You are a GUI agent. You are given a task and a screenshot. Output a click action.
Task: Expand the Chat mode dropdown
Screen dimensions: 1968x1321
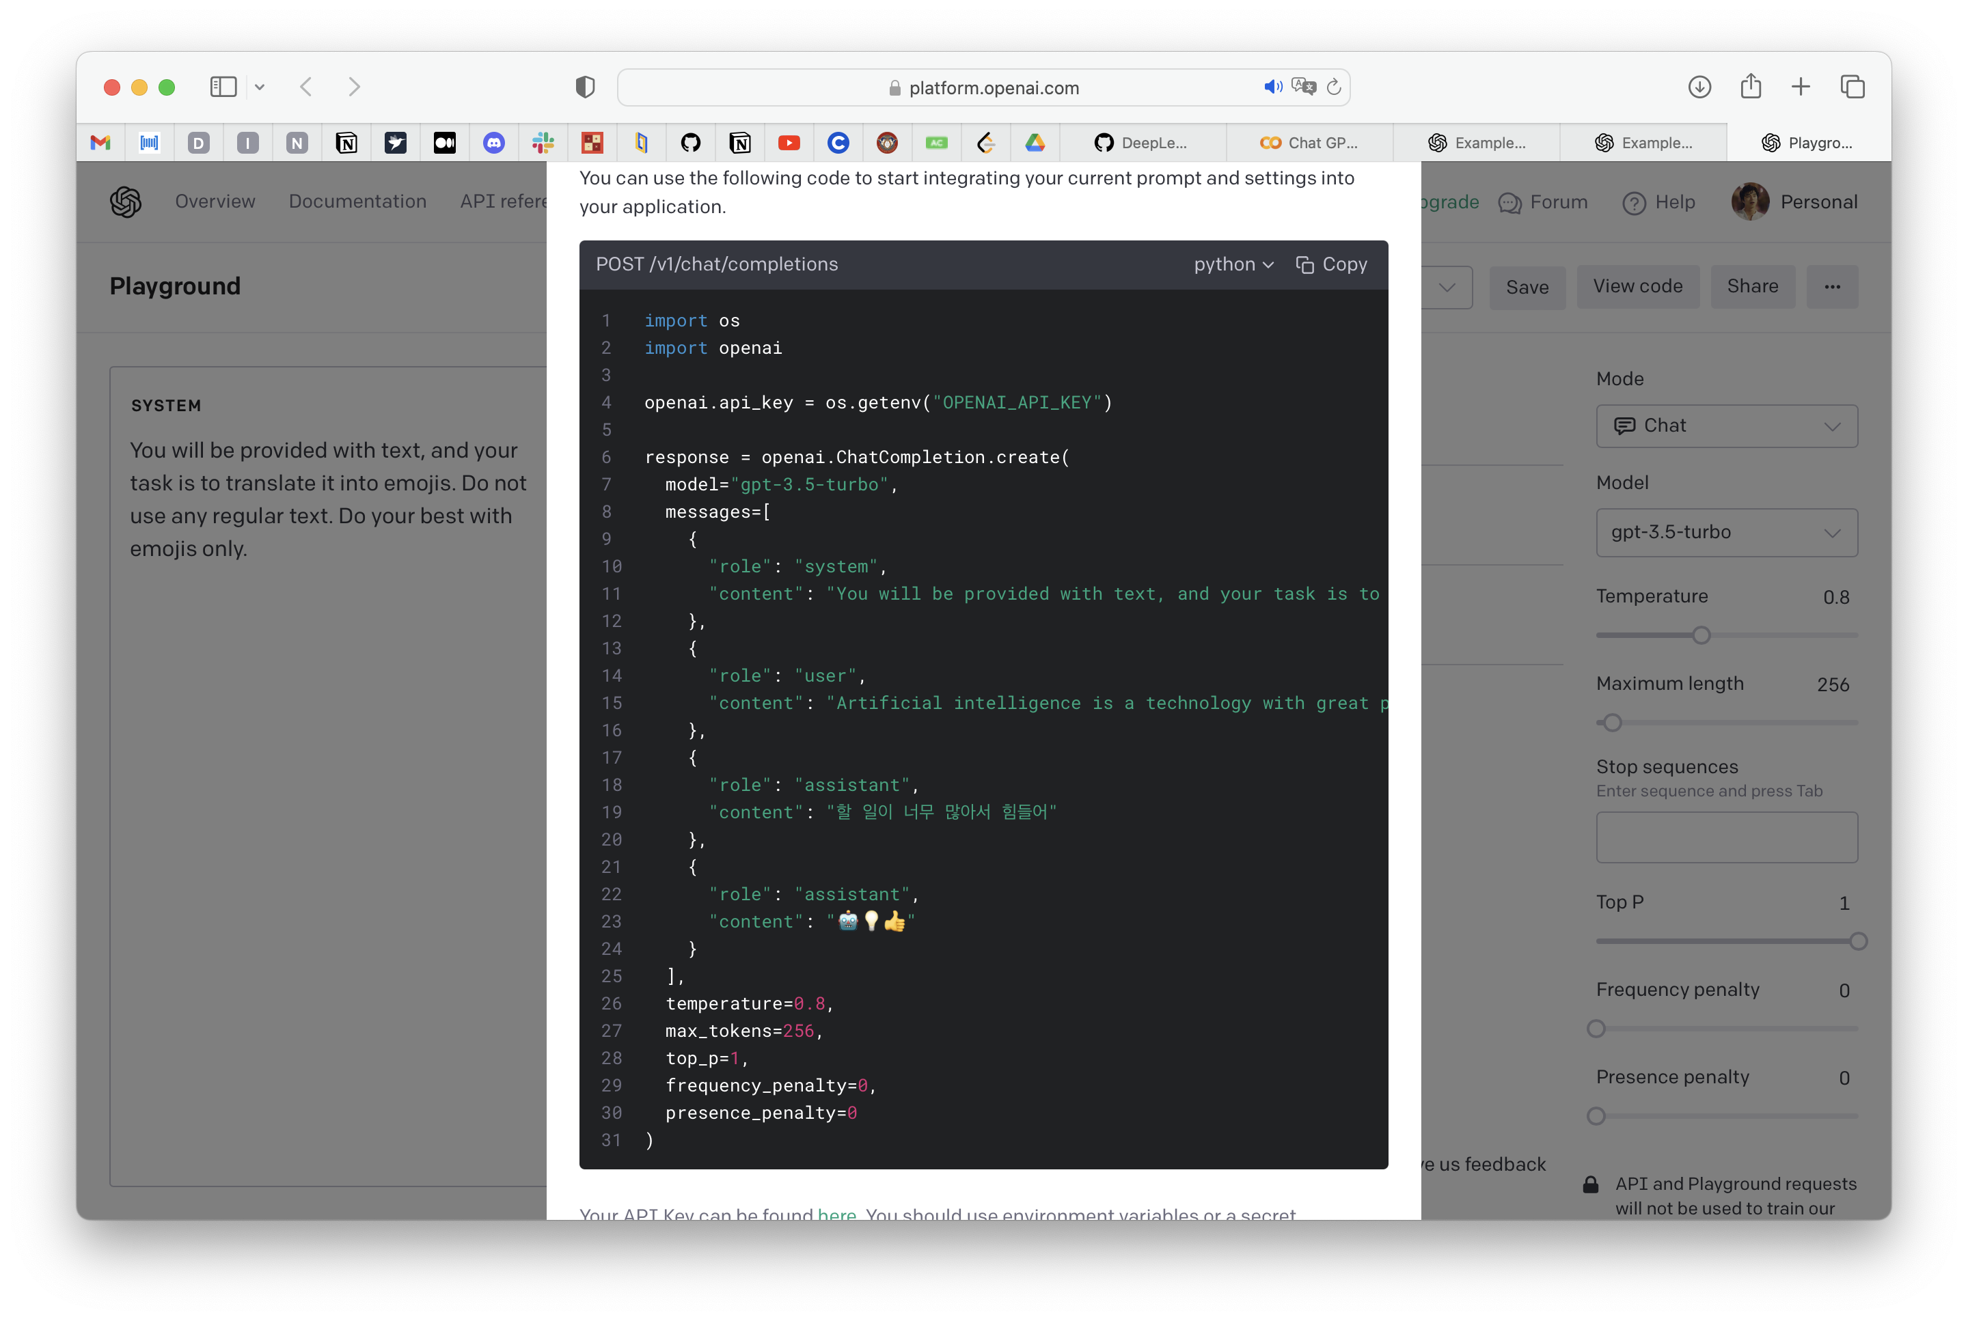(x=1726, y=426)
